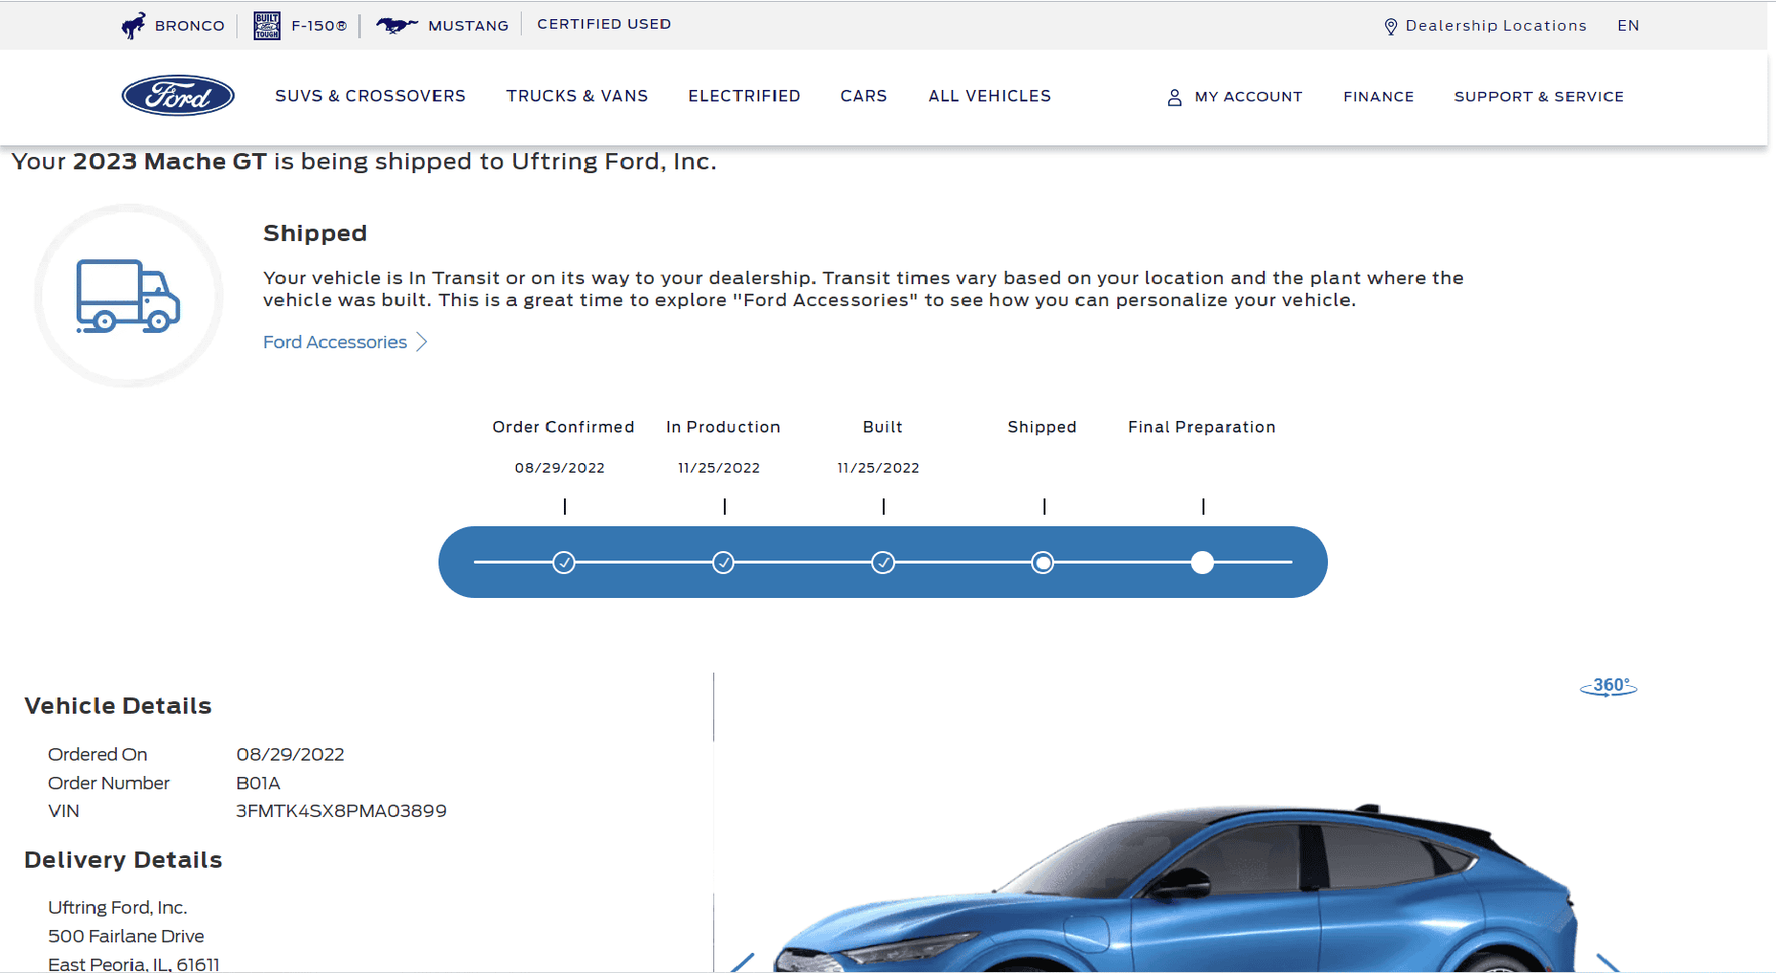Click East Peoria, IL, 61611 address line
This screenshot has width=1776, height=973.
click(134, 964)
